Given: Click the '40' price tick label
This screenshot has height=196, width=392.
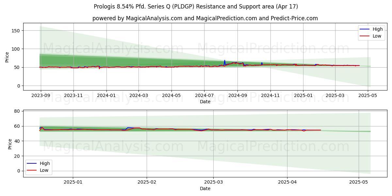Looking at the screenshot, I should coord(18,141).
